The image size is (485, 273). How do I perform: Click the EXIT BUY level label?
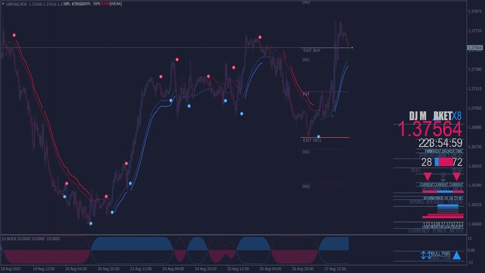312,51
